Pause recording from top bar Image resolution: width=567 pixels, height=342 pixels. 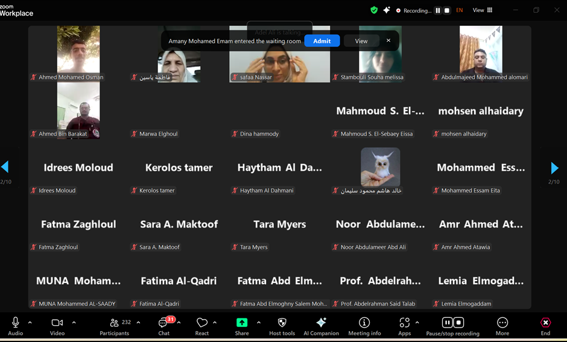coord(438,10)
